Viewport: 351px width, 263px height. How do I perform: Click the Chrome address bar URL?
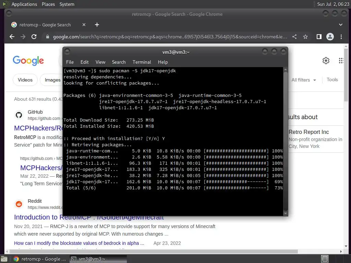[x=170, y=37]
